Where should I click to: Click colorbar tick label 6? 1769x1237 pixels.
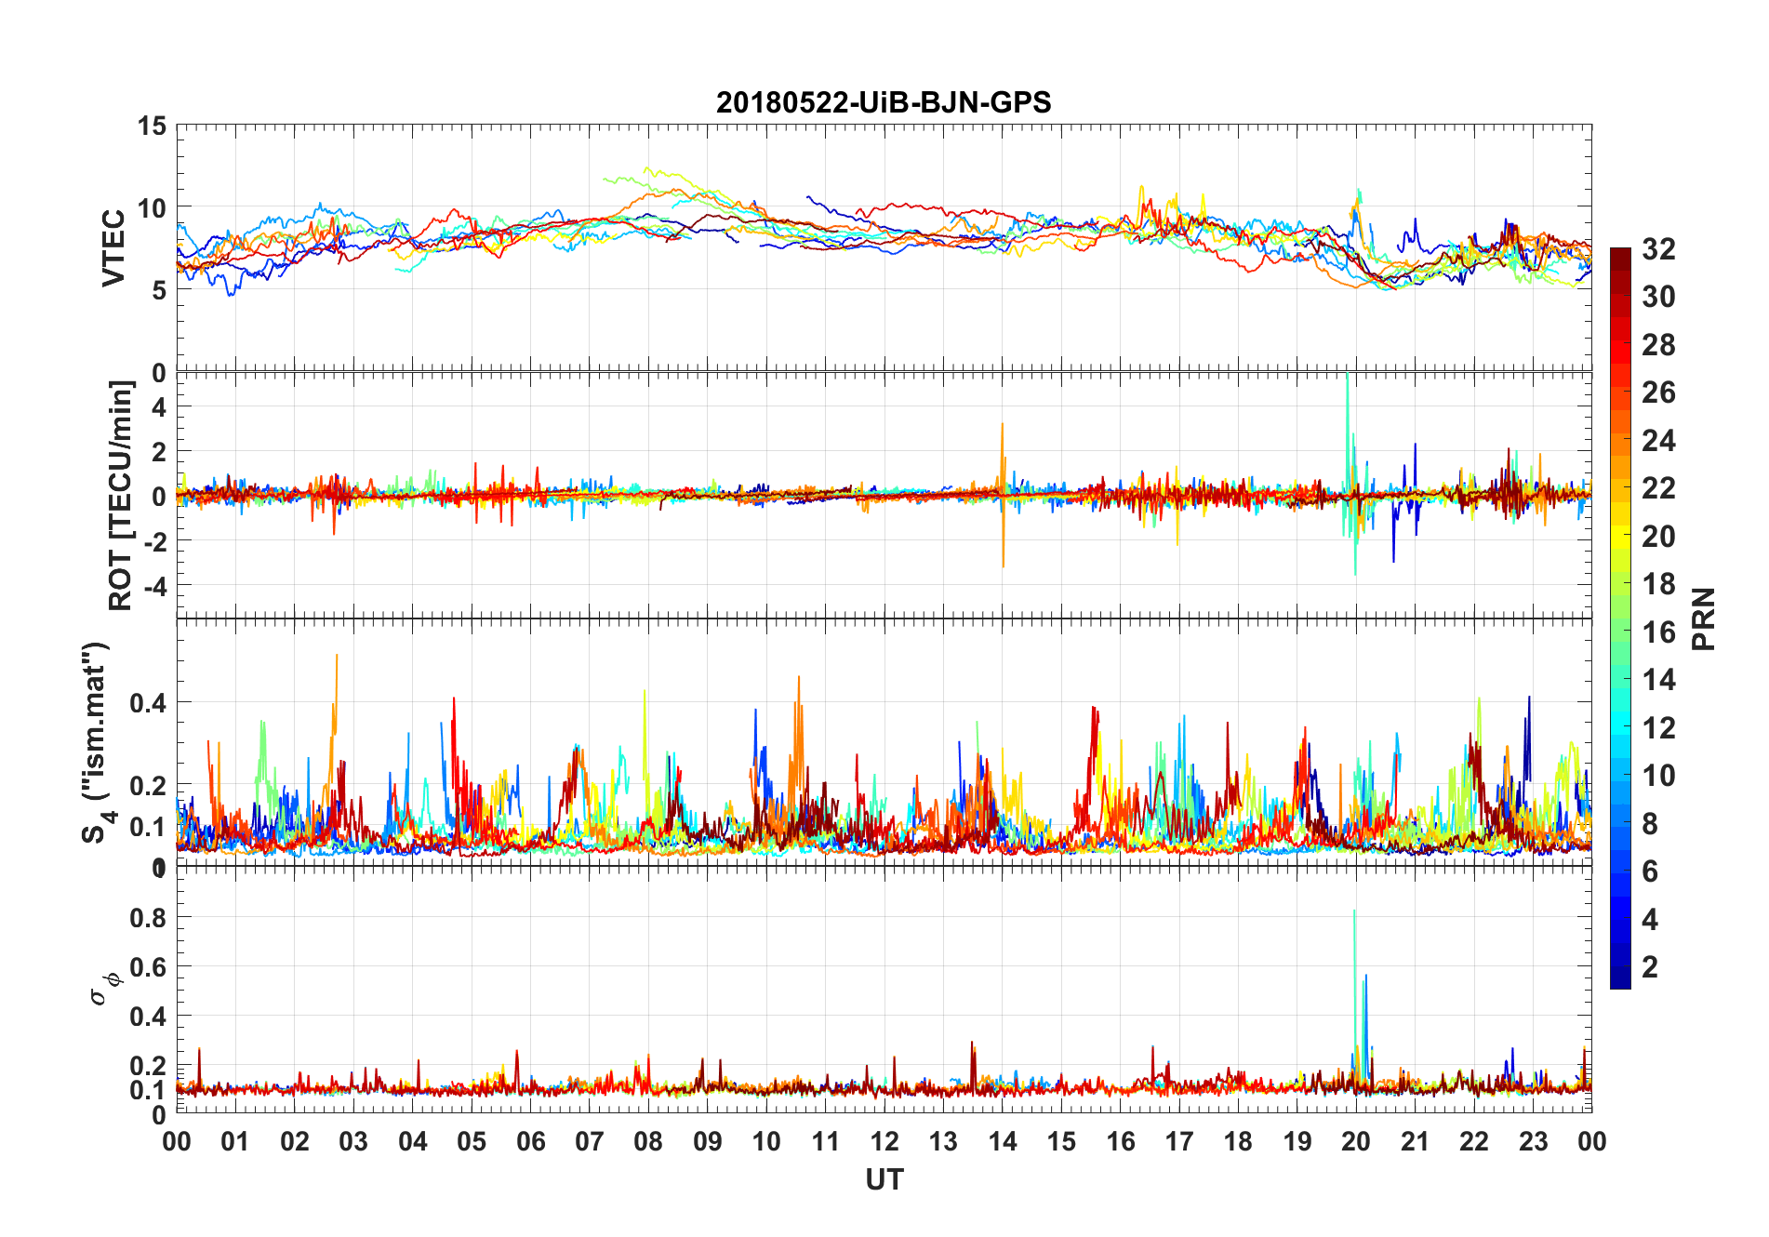[1650, 871]
